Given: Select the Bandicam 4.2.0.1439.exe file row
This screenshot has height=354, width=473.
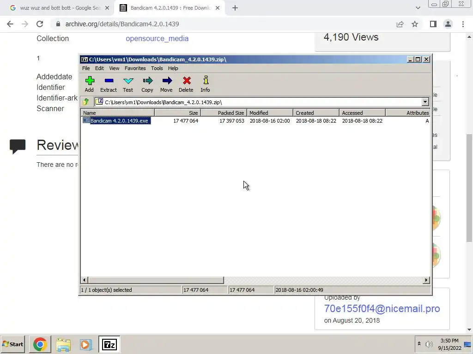Looking at the screenshot, I should tap(255, 121).
